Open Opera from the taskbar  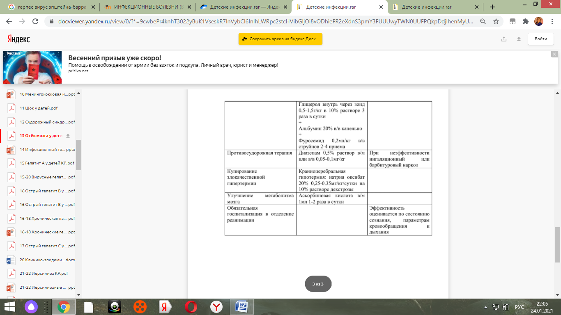(x=190, y=307)
